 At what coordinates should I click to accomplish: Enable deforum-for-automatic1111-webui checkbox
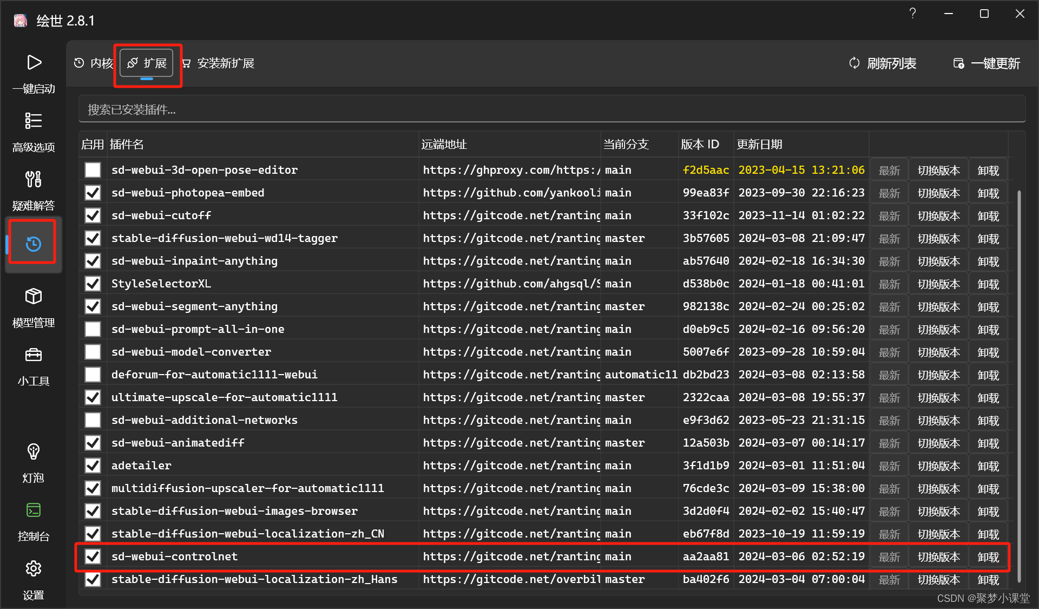pos(93,375)
